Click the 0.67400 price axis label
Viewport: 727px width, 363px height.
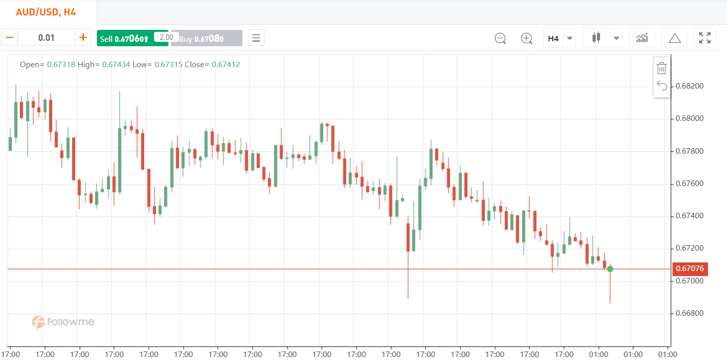pyautogui.click(x=690, y=216)
